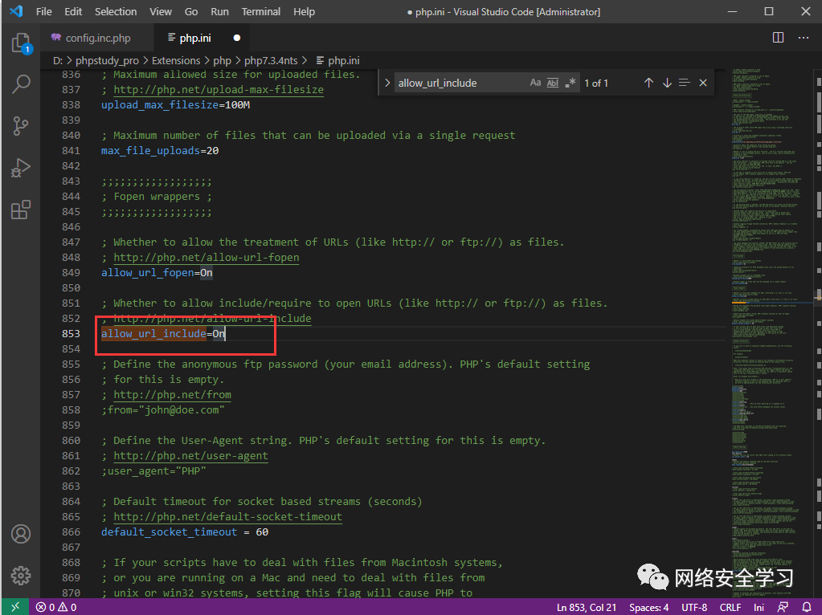Click the VS Code logo in title bar

(16, 11)
